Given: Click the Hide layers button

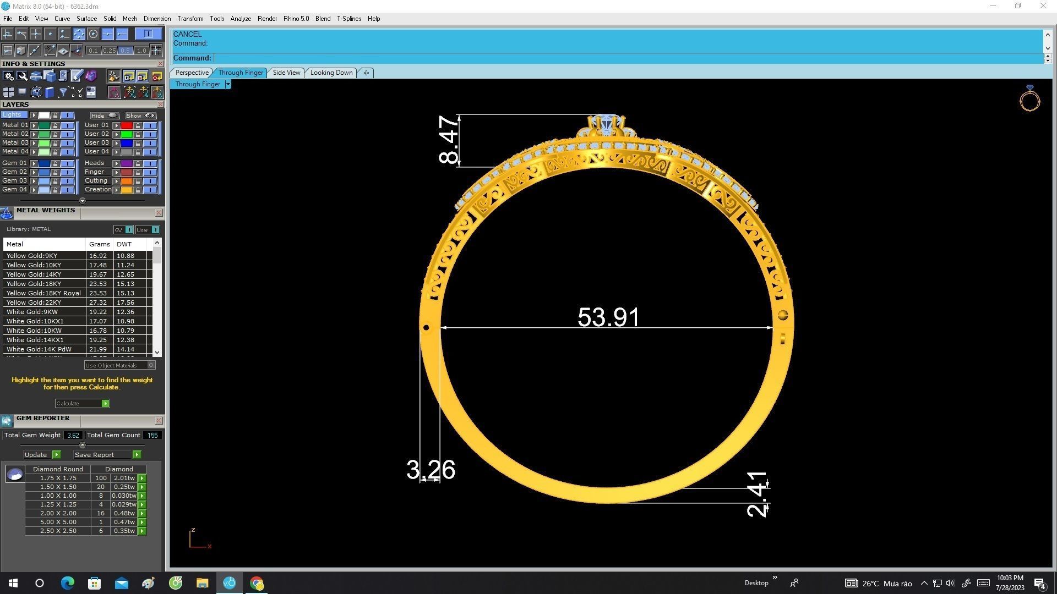Looking at the screenshot, I should point(105,116).
